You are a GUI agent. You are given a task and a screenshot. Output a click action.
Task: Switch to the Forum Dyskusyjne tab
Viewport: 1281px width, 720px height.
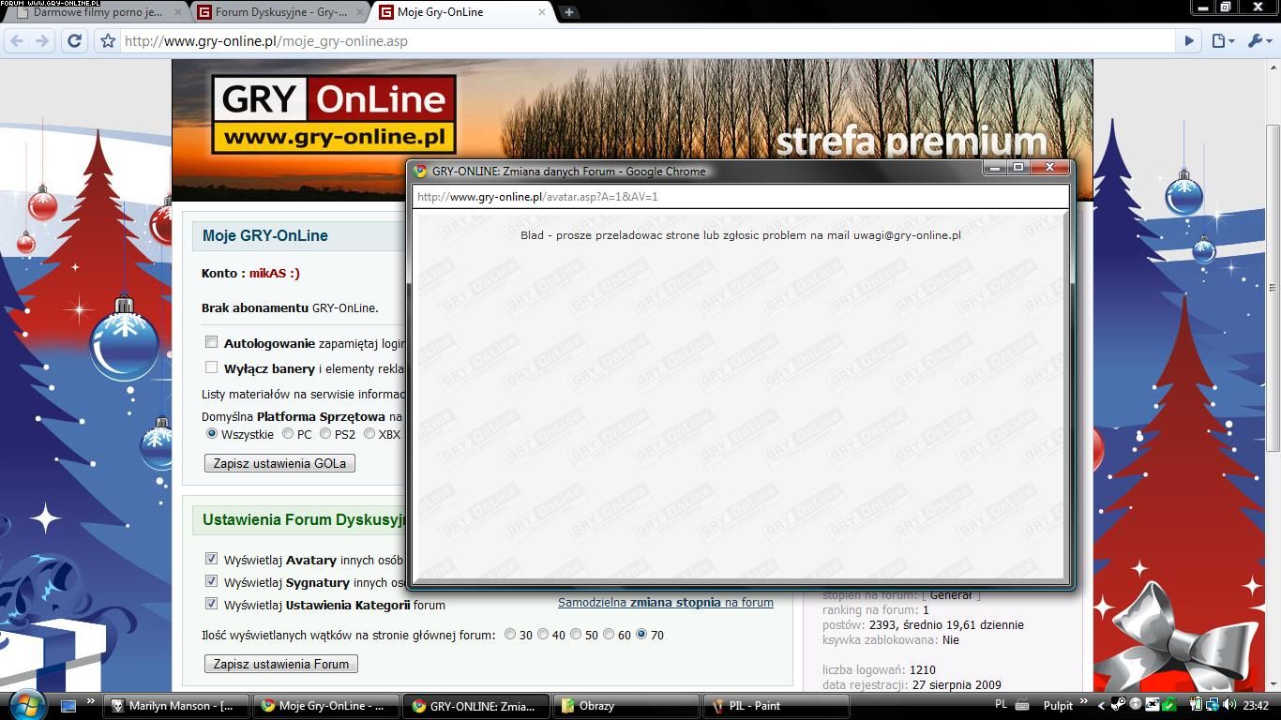click(x=279, y=12)
